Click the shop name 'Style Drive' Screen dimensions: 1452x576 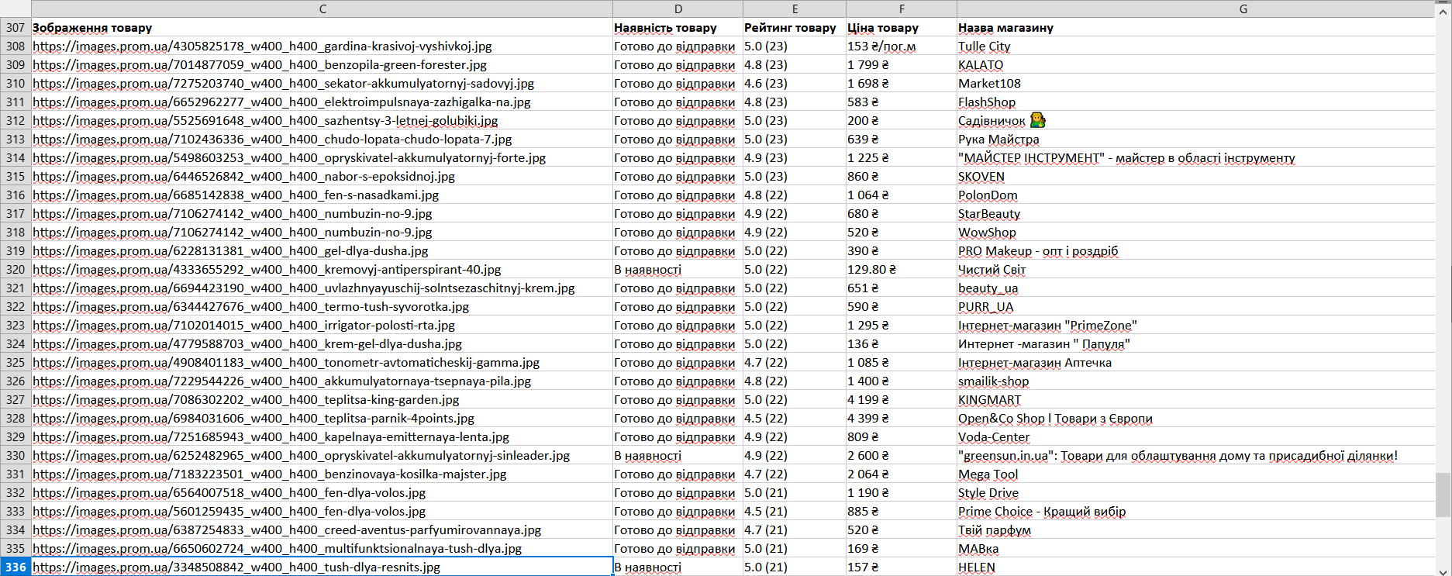click(x=988, y=492)
